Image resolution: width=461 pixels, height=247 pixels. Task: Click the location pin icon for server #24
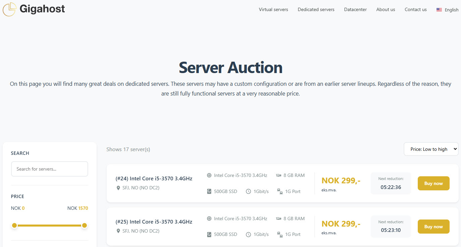118,188
